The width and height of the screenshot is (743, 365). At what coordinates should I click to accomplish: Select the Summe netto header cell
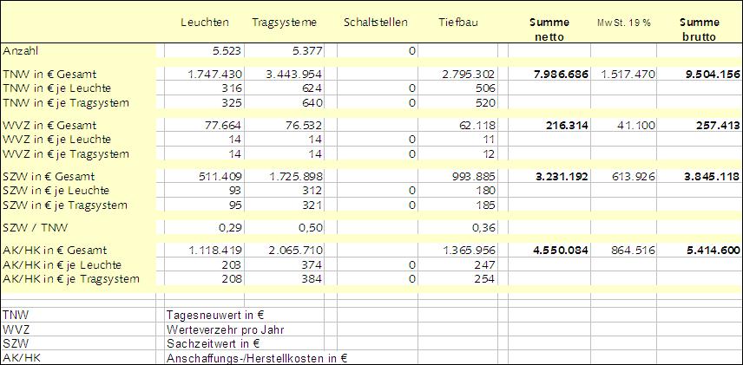coord(549,29)
